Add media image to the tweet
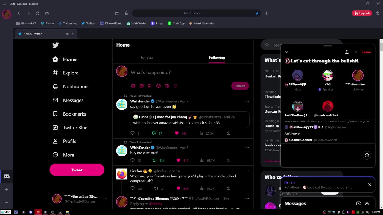This screenshot has height=215, width=383. click(133, 86)
